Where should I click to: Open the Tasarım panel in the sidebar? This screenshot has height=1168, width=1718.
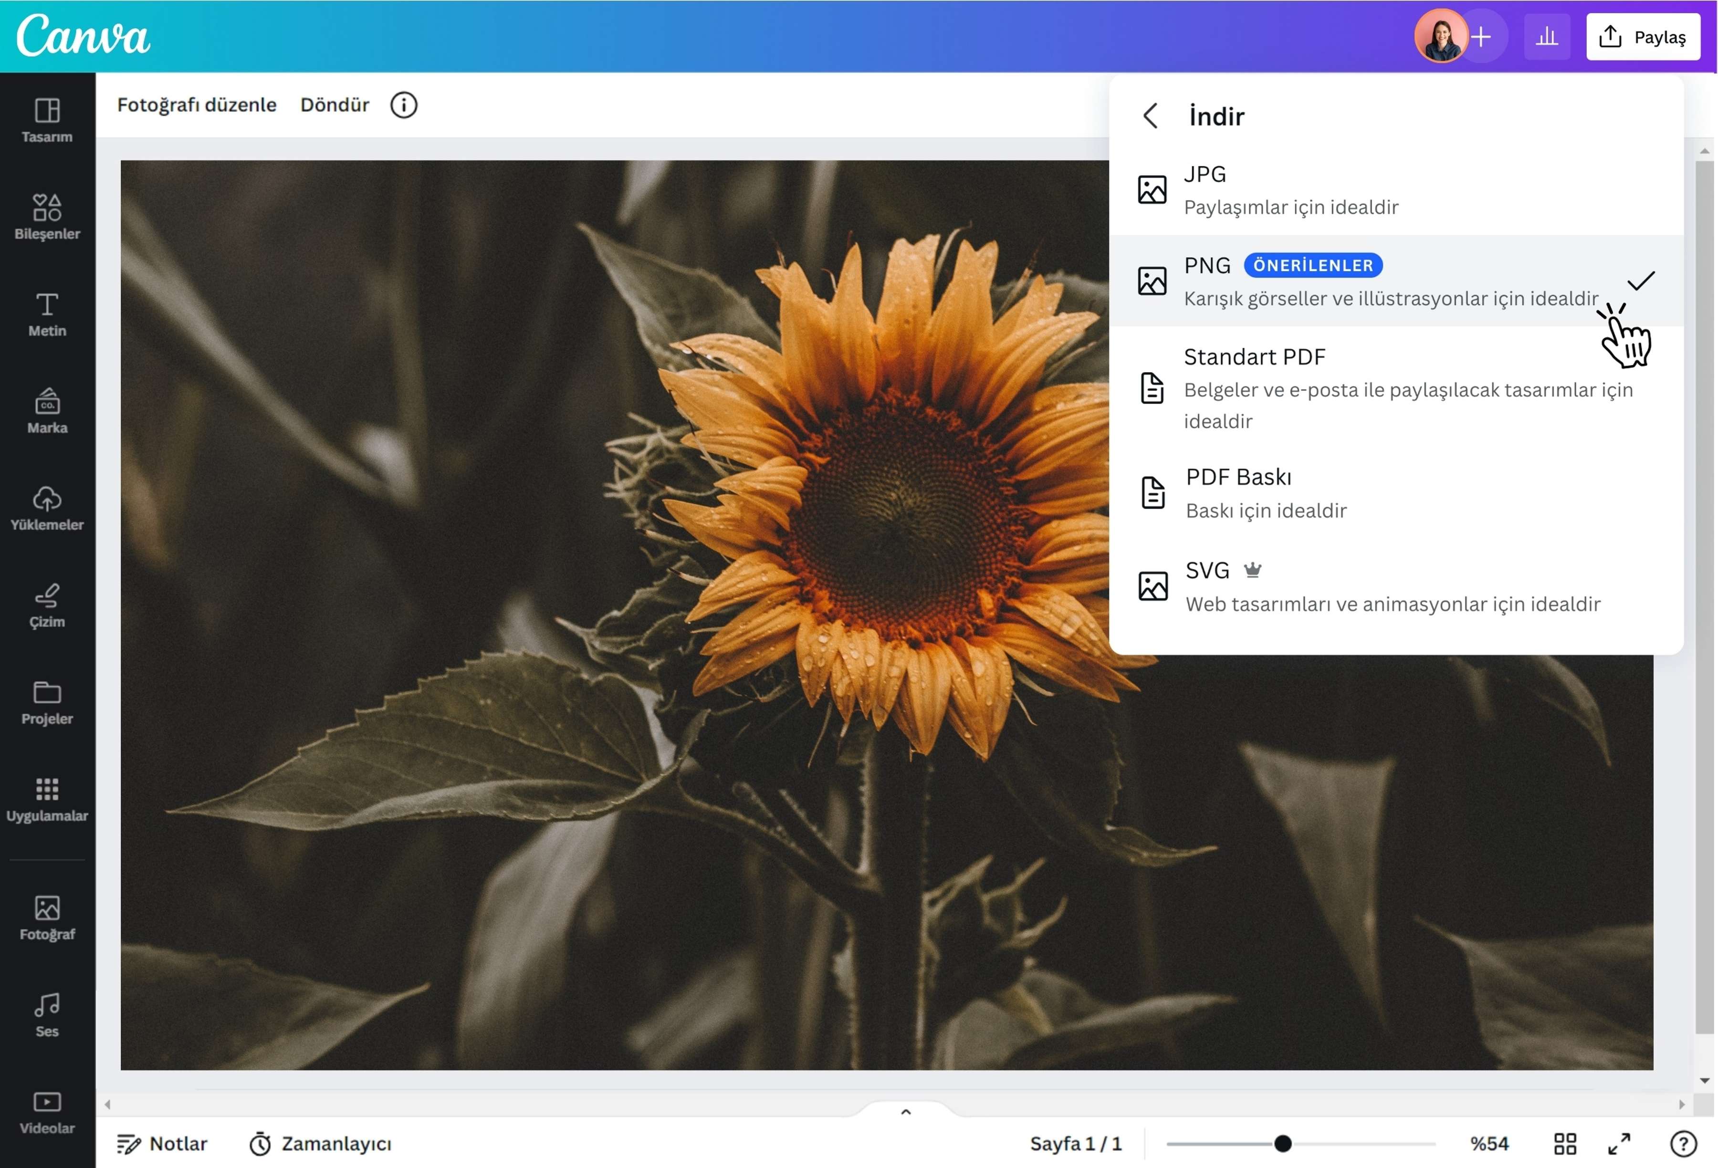tap(47, 120)
